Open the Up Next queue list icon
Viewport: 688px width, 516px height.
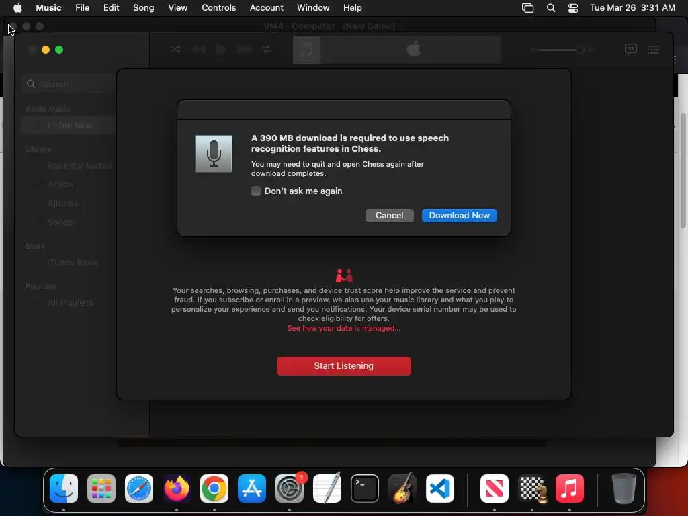653,50
